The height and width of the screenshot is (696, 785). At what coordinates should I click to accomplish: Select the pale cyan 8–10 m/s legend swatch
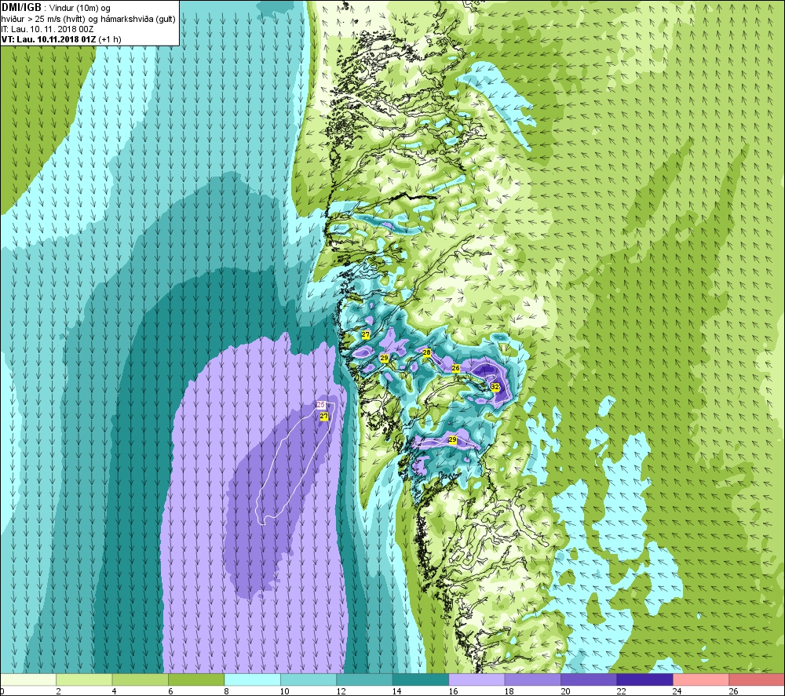(252, 680)
